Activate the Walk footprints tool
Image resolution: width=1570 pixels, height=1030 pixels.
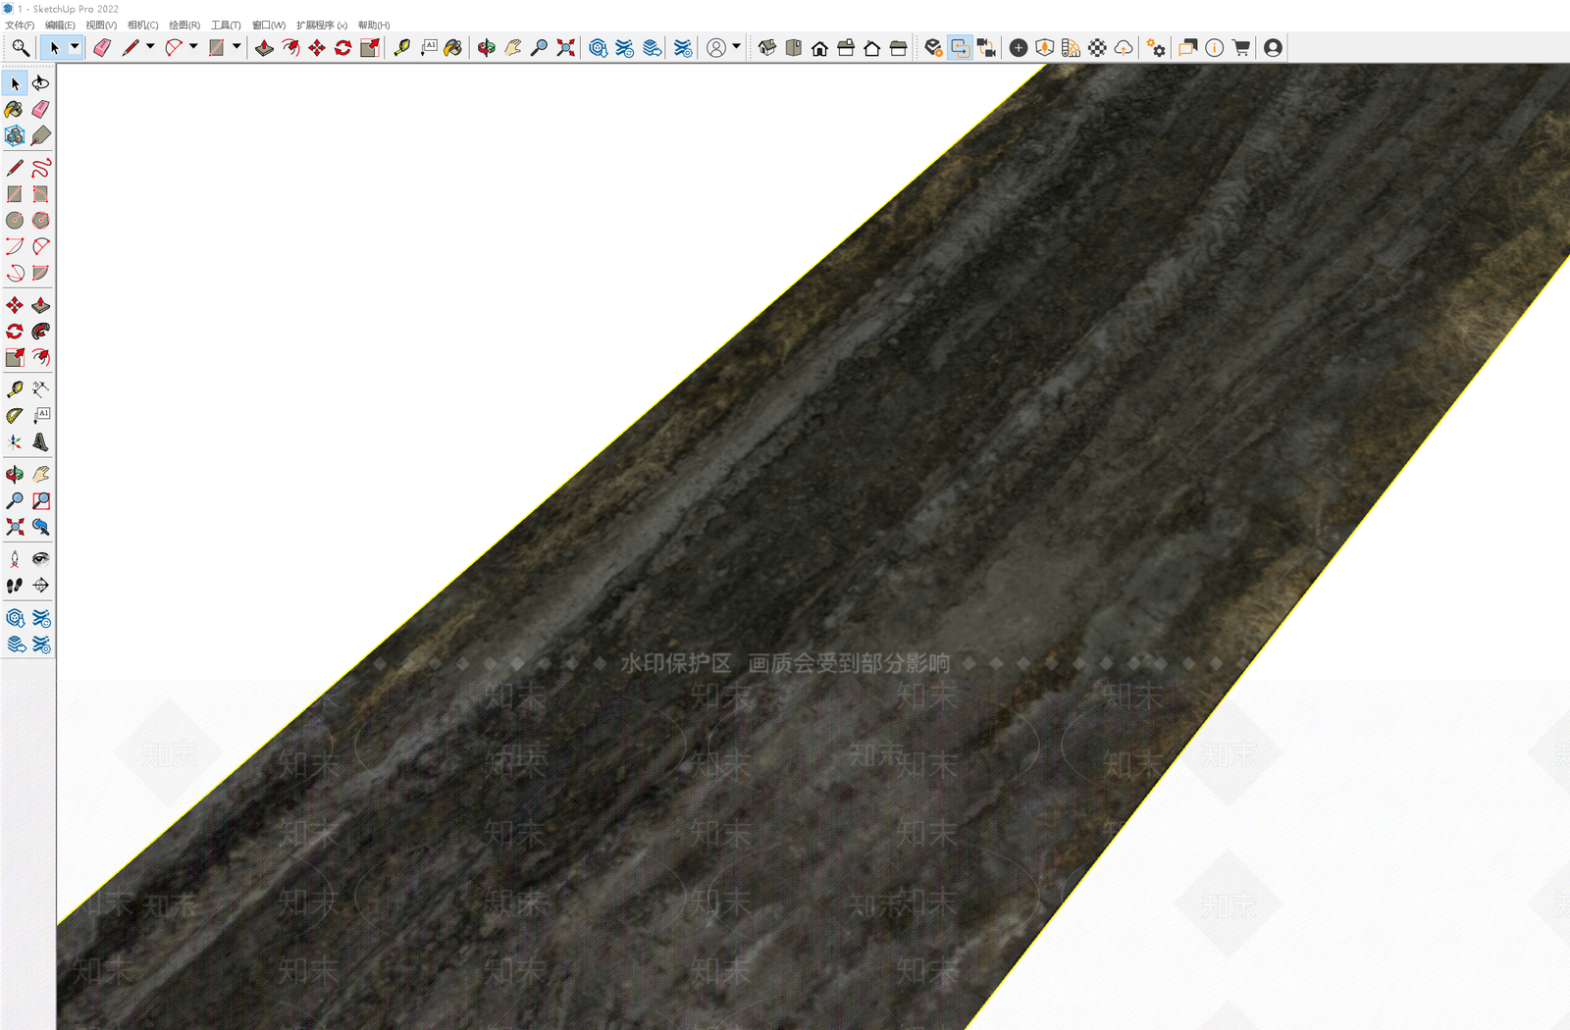point(15,586)
